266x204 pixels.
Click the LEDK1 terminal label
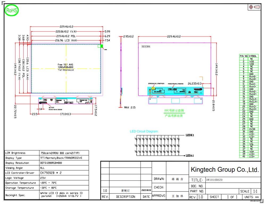click(x=189, y=135)
